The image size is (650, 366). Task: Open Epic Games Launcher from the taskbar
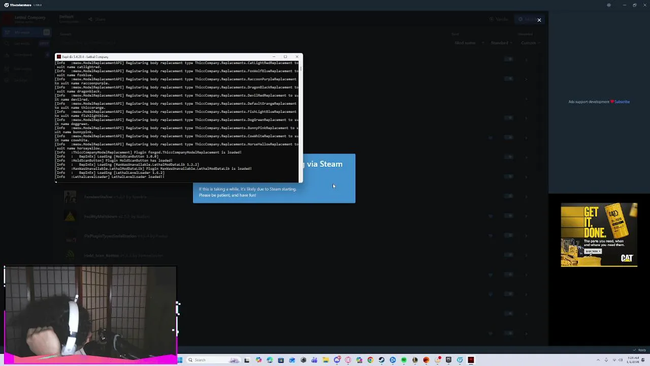[x=448, y=360]
